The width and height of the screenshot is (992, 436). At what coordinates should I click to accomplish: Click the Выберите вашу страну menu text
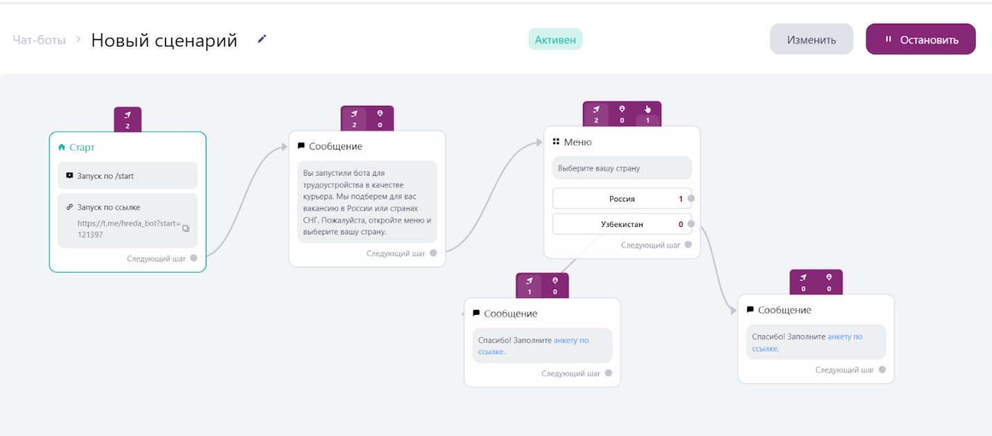pos(599,168)
